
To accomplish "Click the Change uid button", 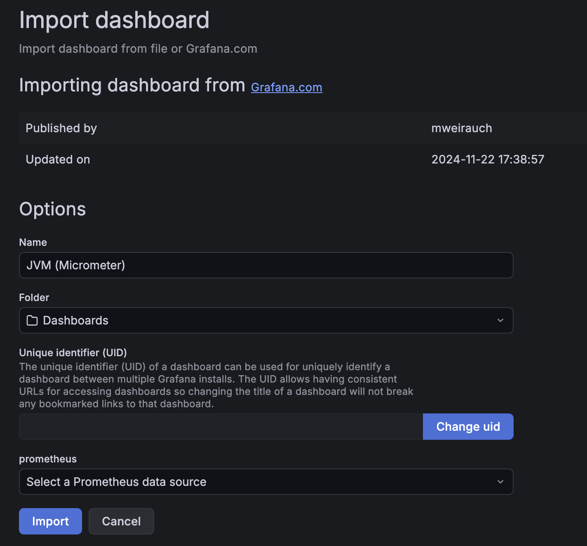I will coord(468,427).
